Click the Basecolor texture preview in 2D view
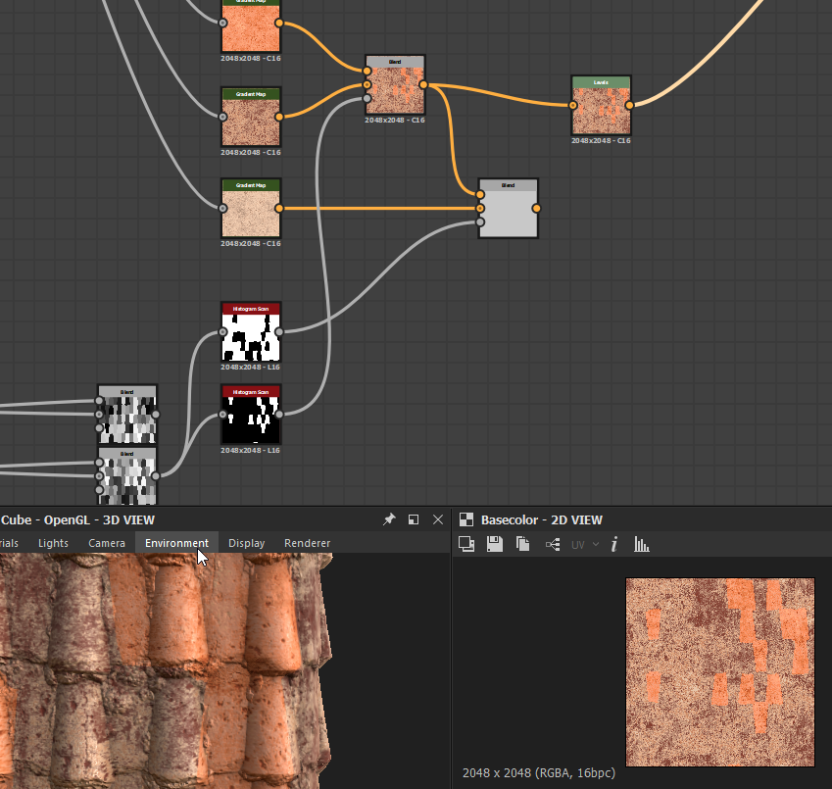 pos(720,672)
